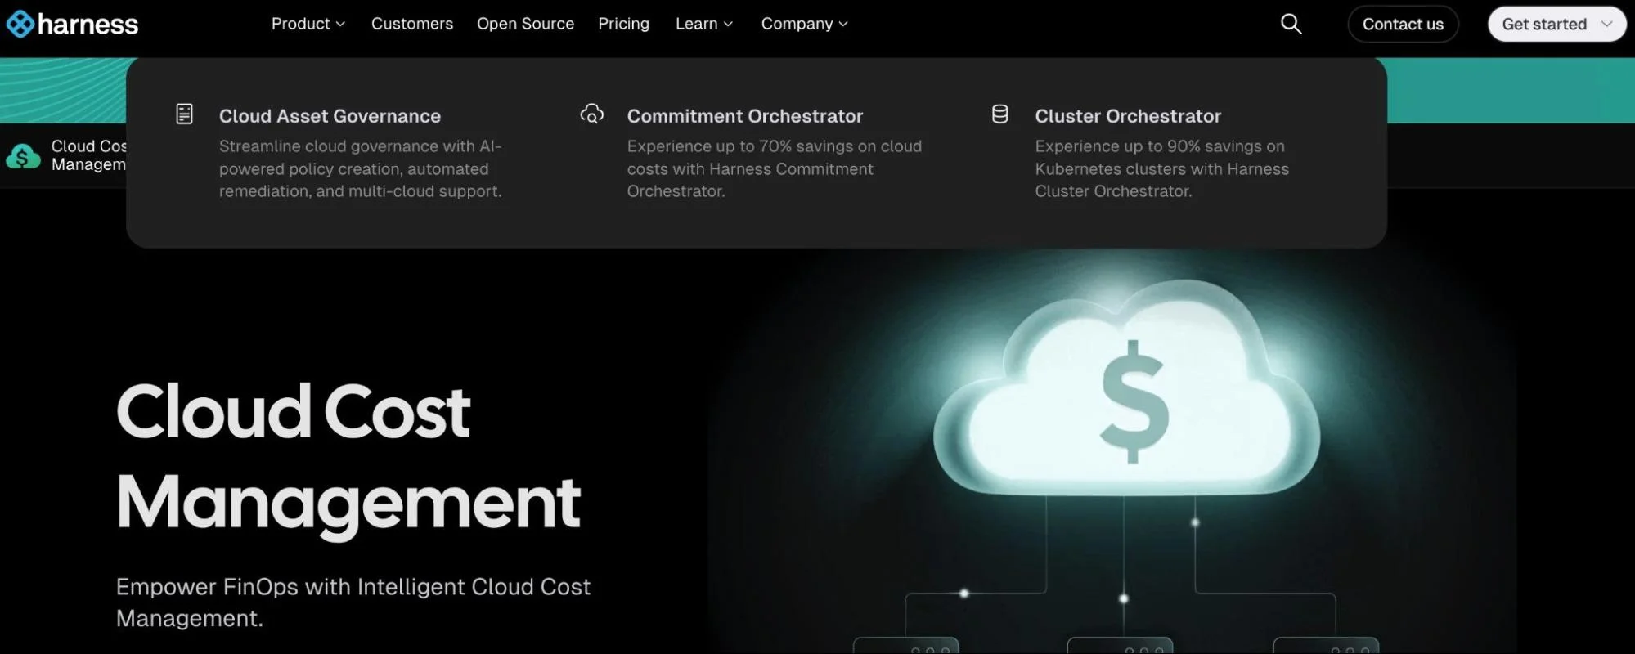Screen dimensions: 1635x654
Task: Expand the Company dropdown
Action: (x=805, y=24)
